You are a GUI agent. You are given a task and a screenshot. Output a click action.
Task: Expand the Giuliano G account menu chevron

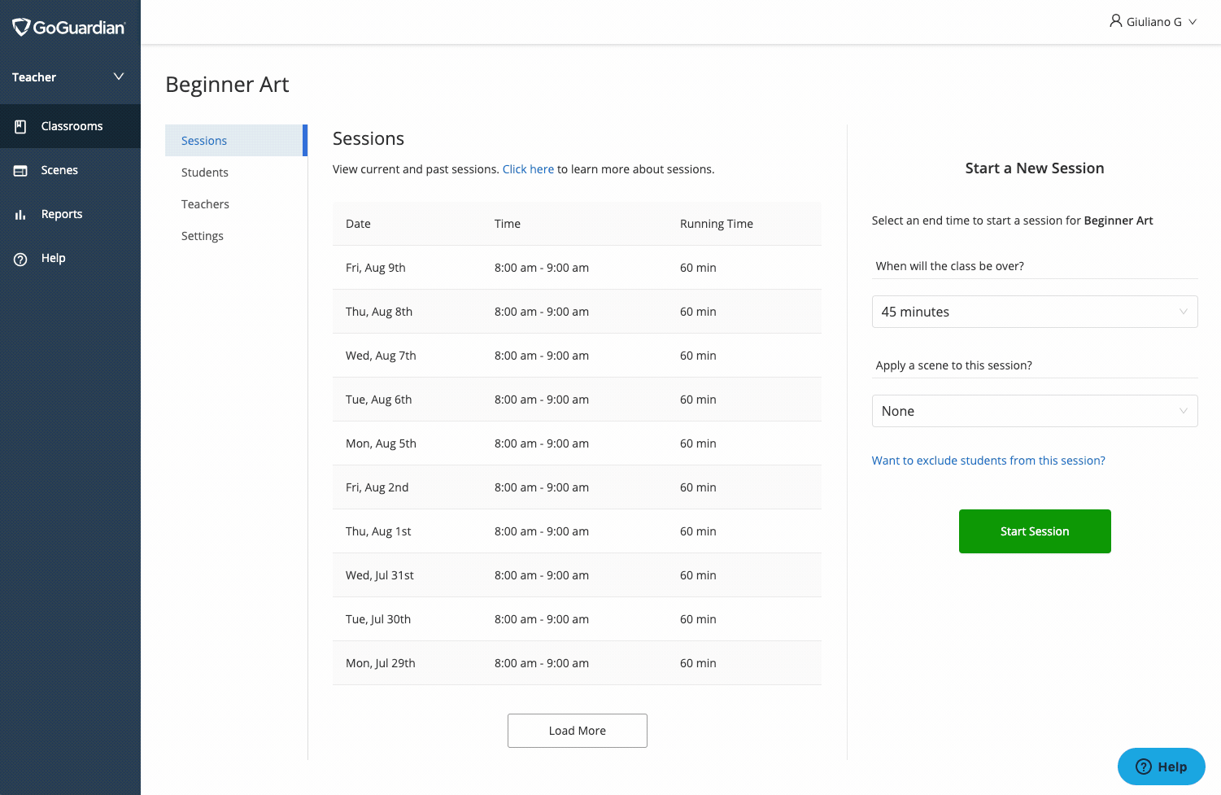1193,22
